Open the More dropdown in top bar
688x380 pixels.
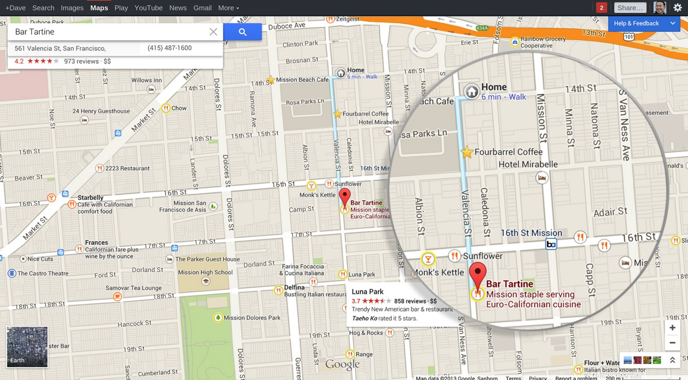[228, 8]
